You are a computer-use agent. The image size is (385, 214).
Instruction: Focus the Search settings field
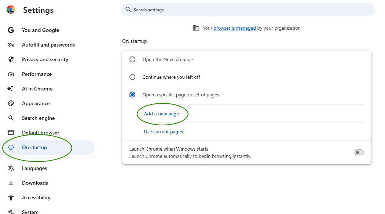point(248,10)
